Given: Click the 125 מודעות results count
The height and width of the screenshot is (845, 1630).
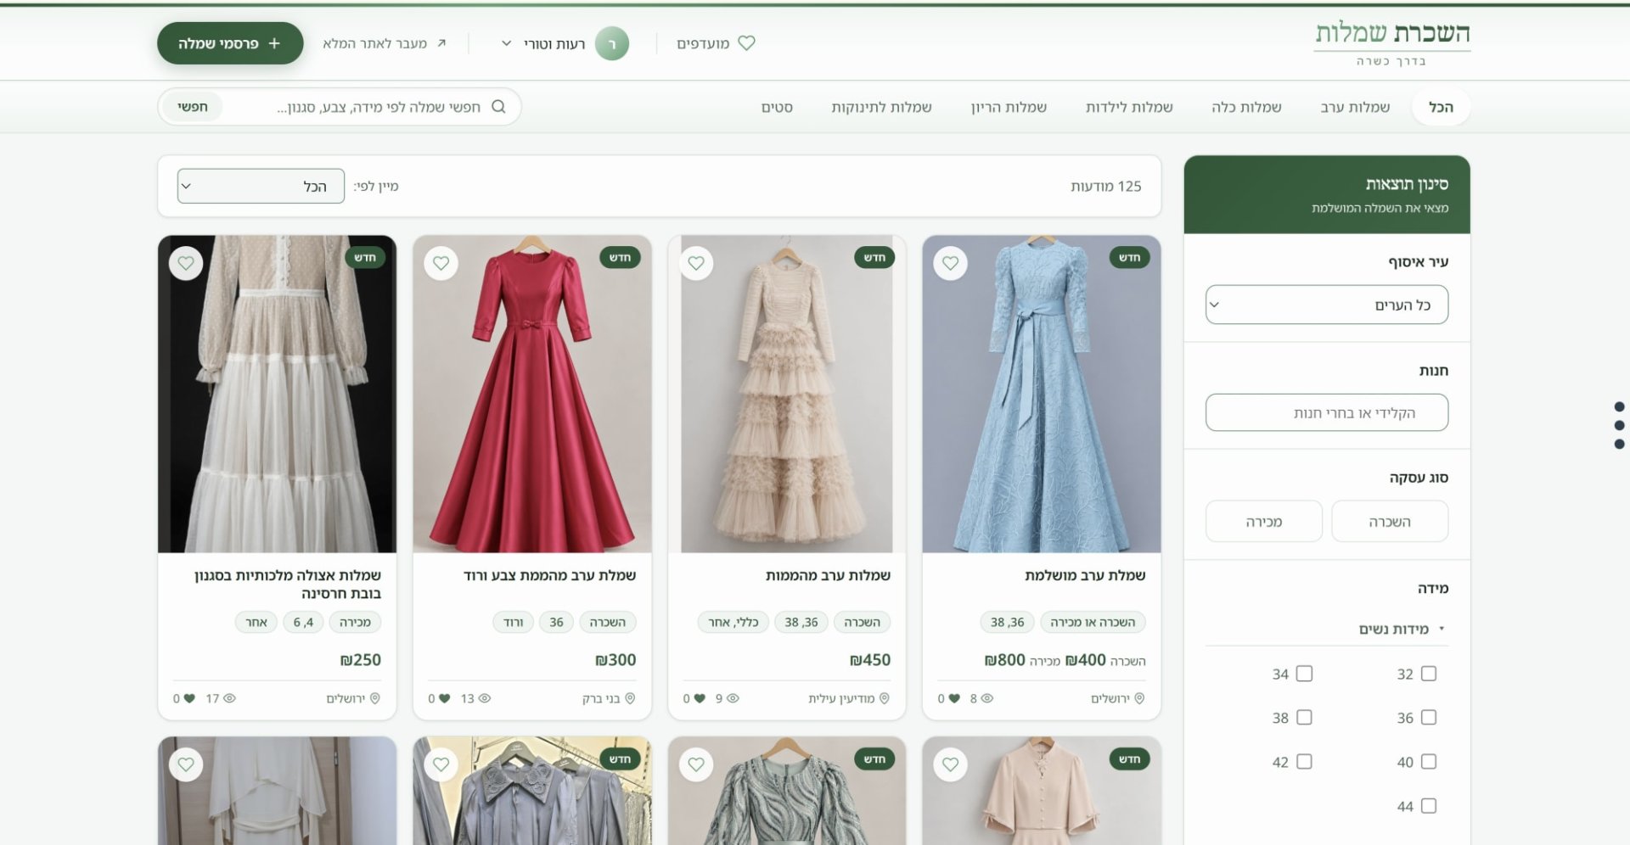Looking at the screenshot, I should pos(1105,186).
